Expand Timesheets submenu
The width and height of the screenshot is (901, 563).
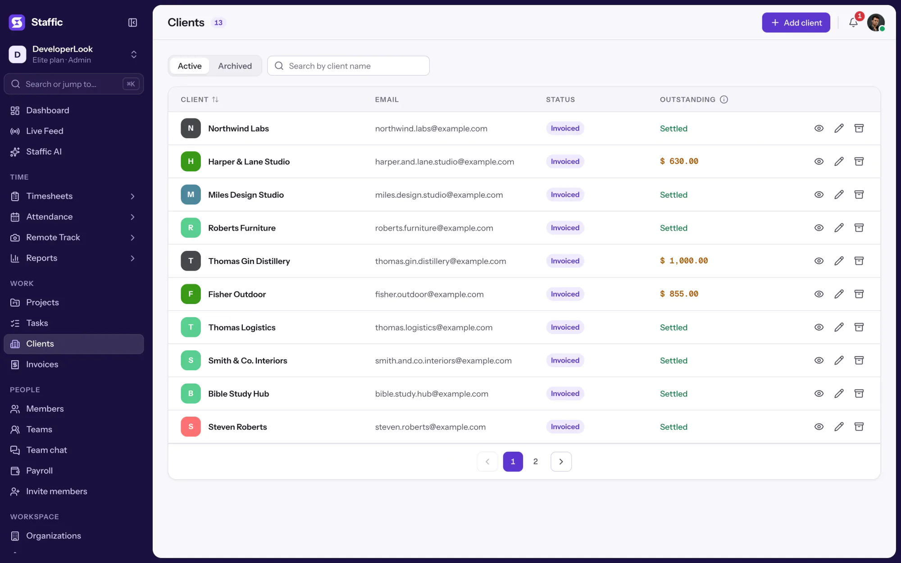point(132,196)
